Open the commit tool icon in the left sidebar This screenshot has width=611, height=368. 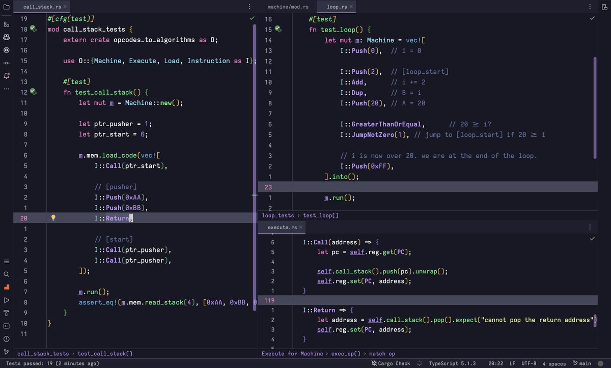[x=7, y=63]
